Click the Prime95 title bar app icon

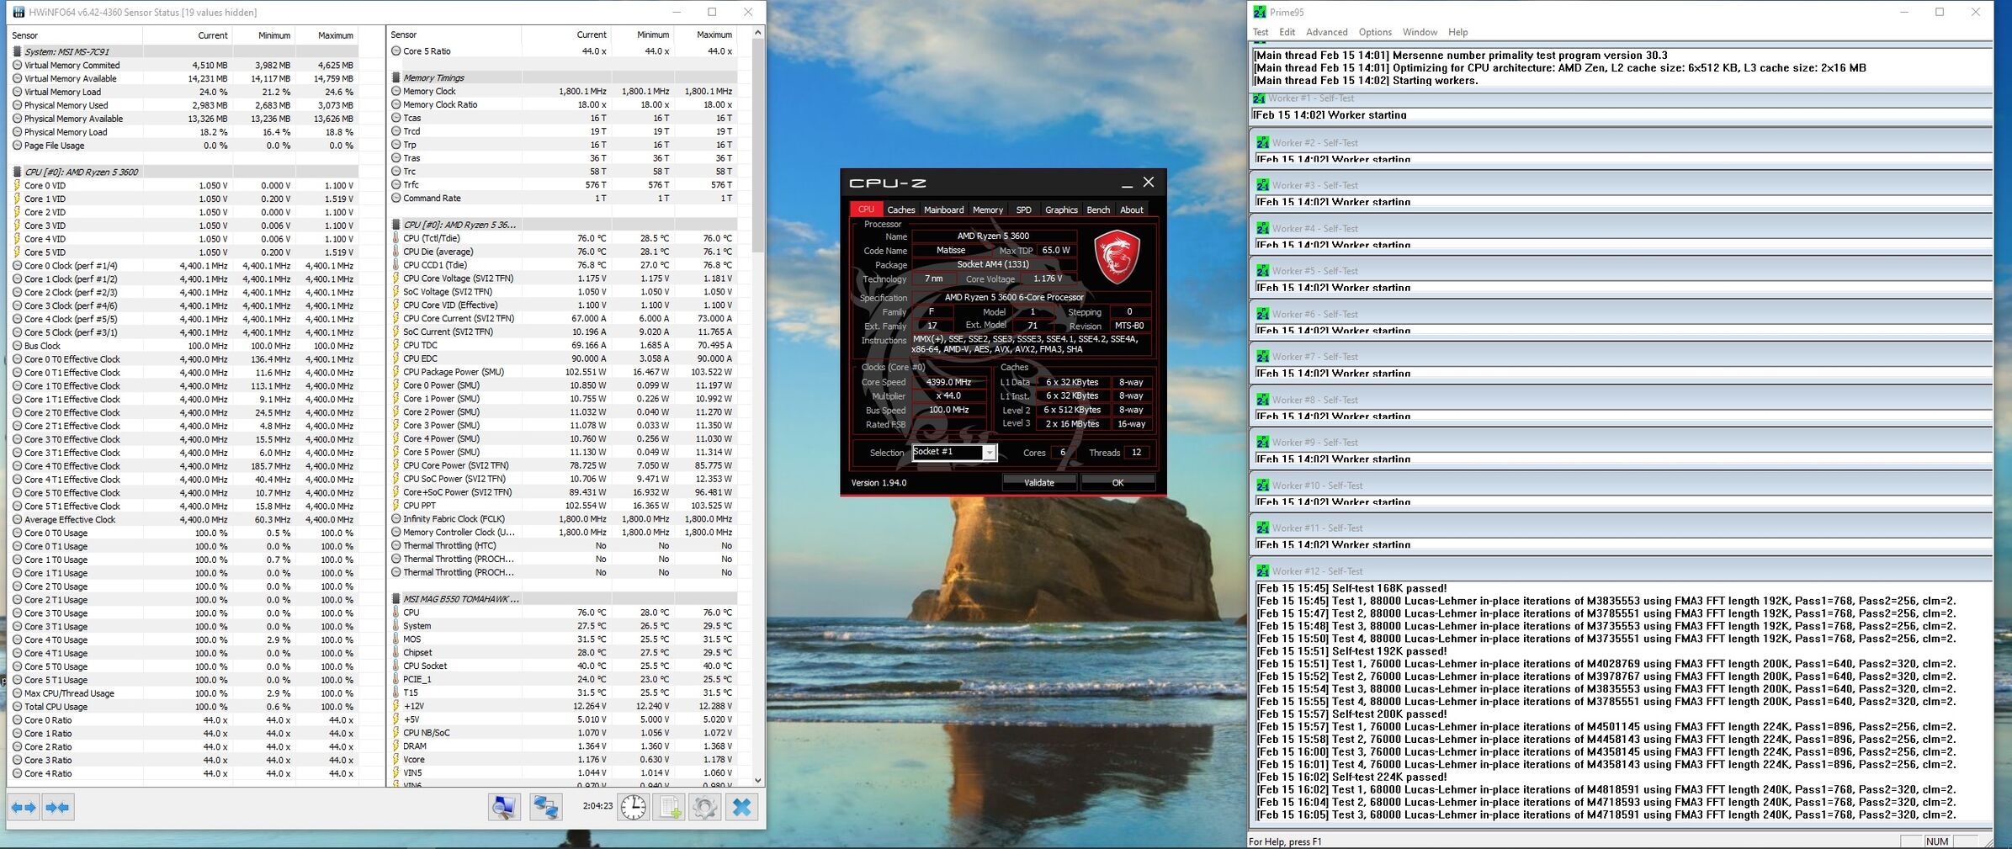click(1259, 12)
